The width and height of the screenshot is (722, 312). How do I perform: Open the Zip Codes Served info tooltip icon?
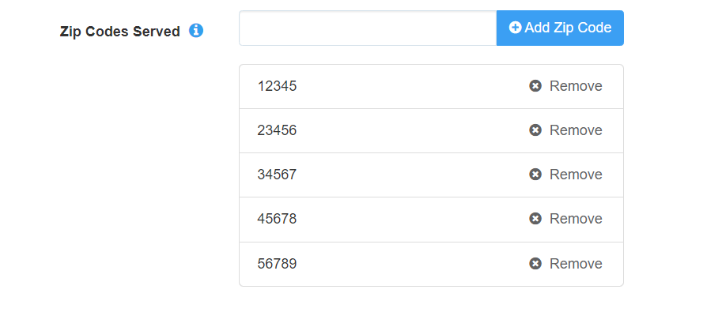point(196,31)
